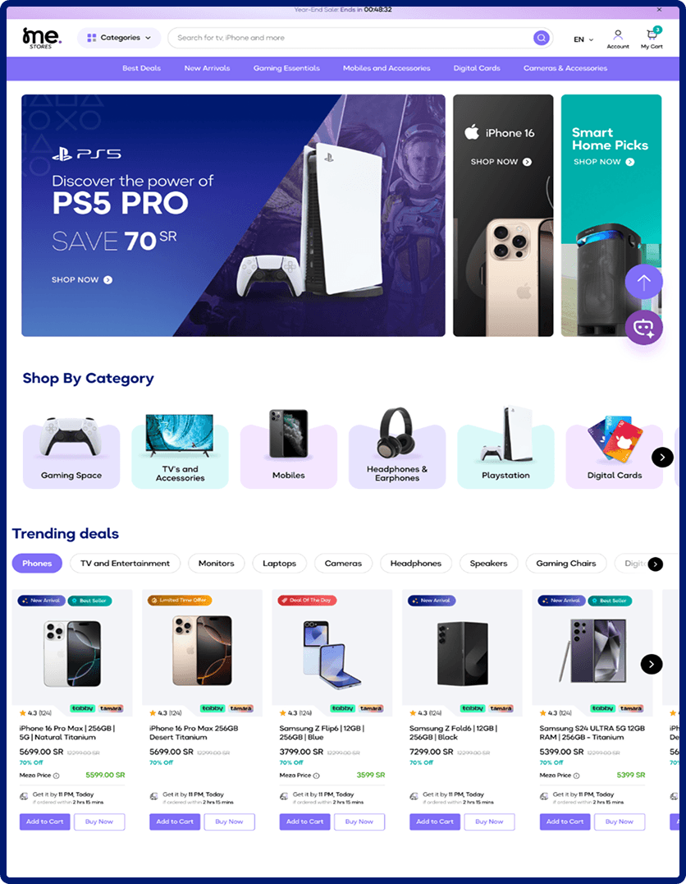
Task: Expand the Categories dropdown
Action: (x=119, y=38)
